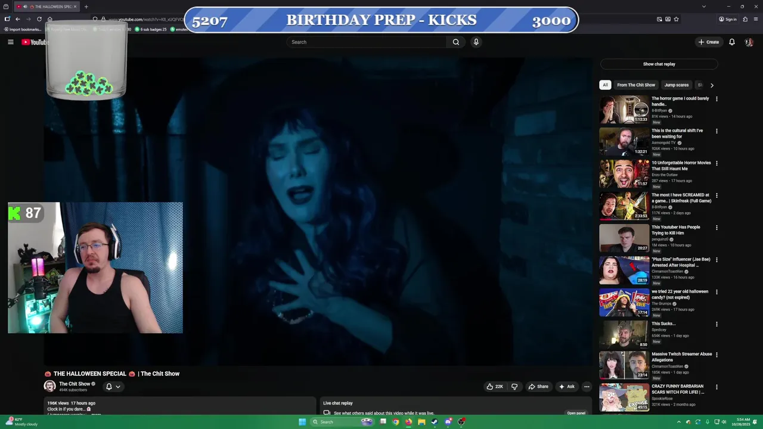The image size is (763, 429).
Task: Close THE HALLOWEEN SPECIAL browser tab
Action: coord(75,7)
